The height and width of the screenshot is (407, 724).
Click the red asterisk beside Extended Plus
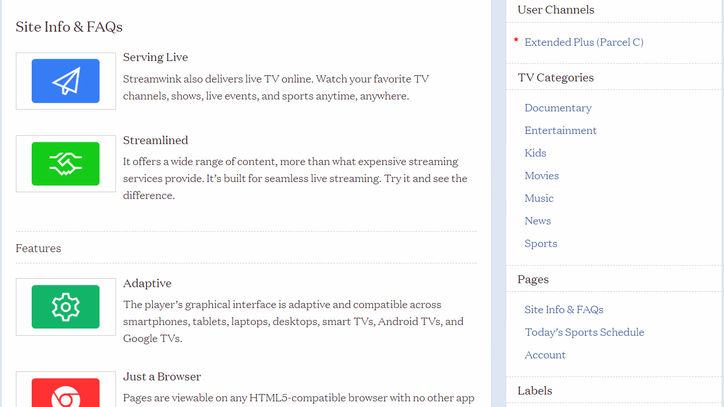516,41
